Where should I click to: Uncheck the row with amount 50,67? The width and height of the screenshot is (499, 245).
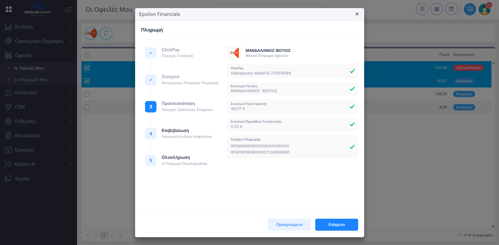[x=87, y=81]
